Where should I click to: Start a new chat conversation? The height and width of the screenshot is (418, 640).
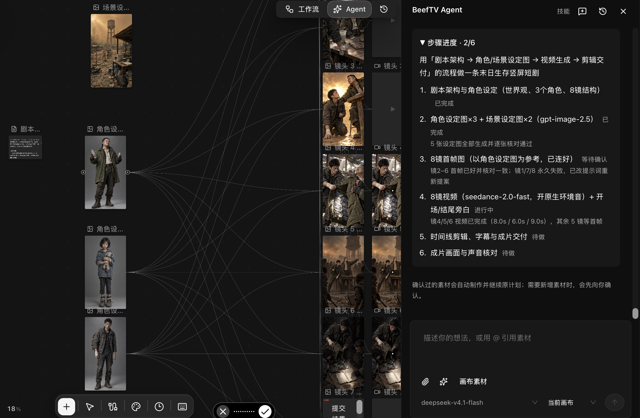(582, 11)
